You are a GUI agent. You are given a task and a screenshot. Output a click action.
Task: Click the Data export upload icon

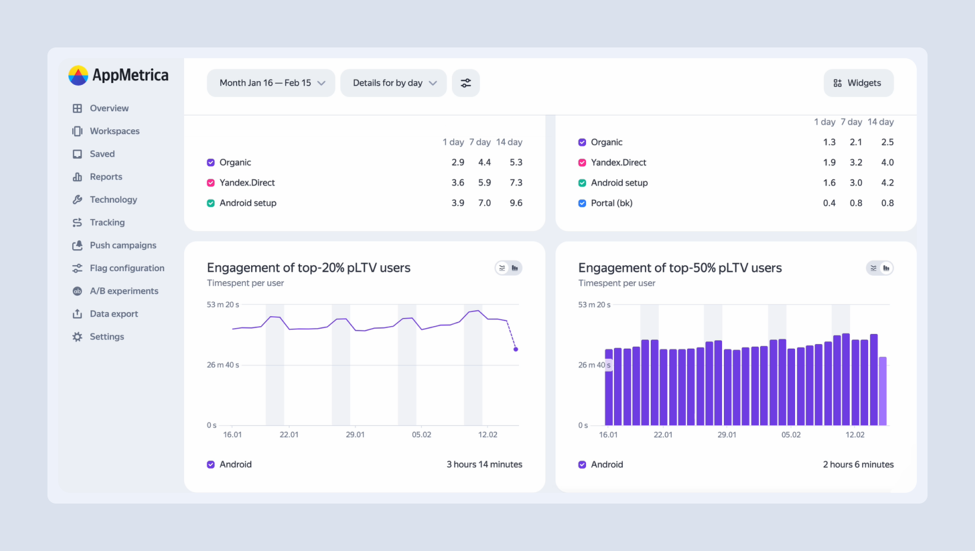click(77, 314)
